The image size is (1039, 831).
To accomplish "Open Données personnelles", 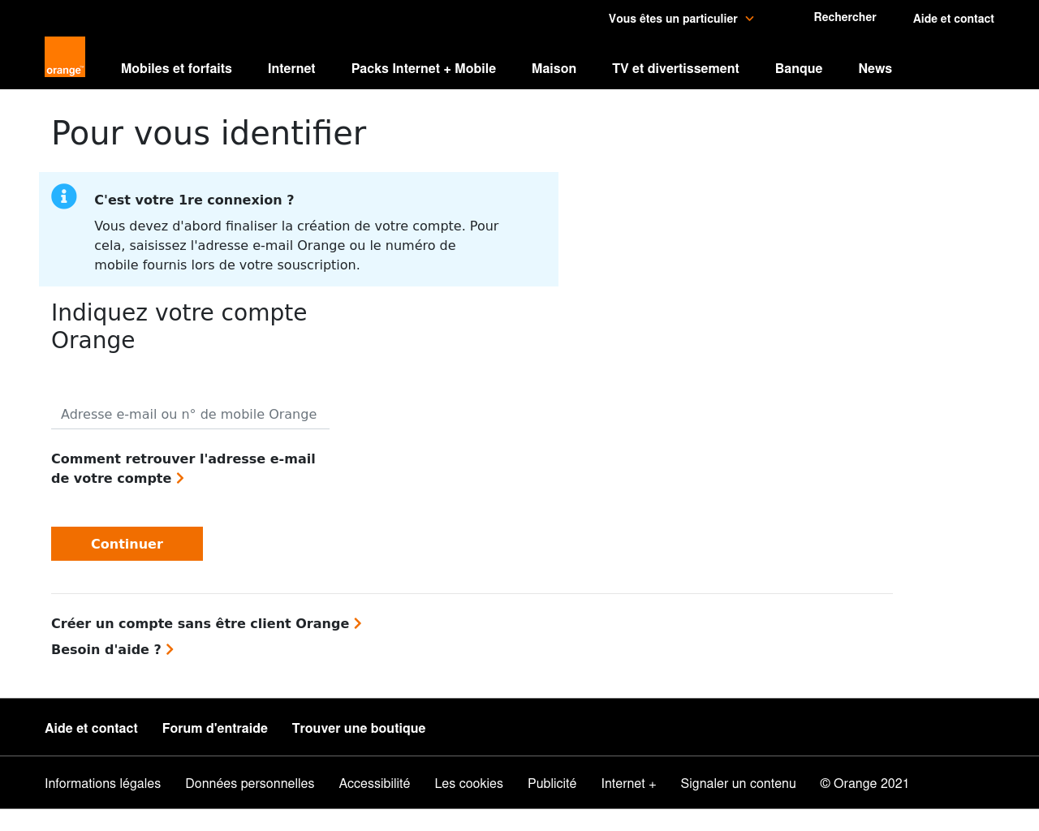I will point(249,783).
